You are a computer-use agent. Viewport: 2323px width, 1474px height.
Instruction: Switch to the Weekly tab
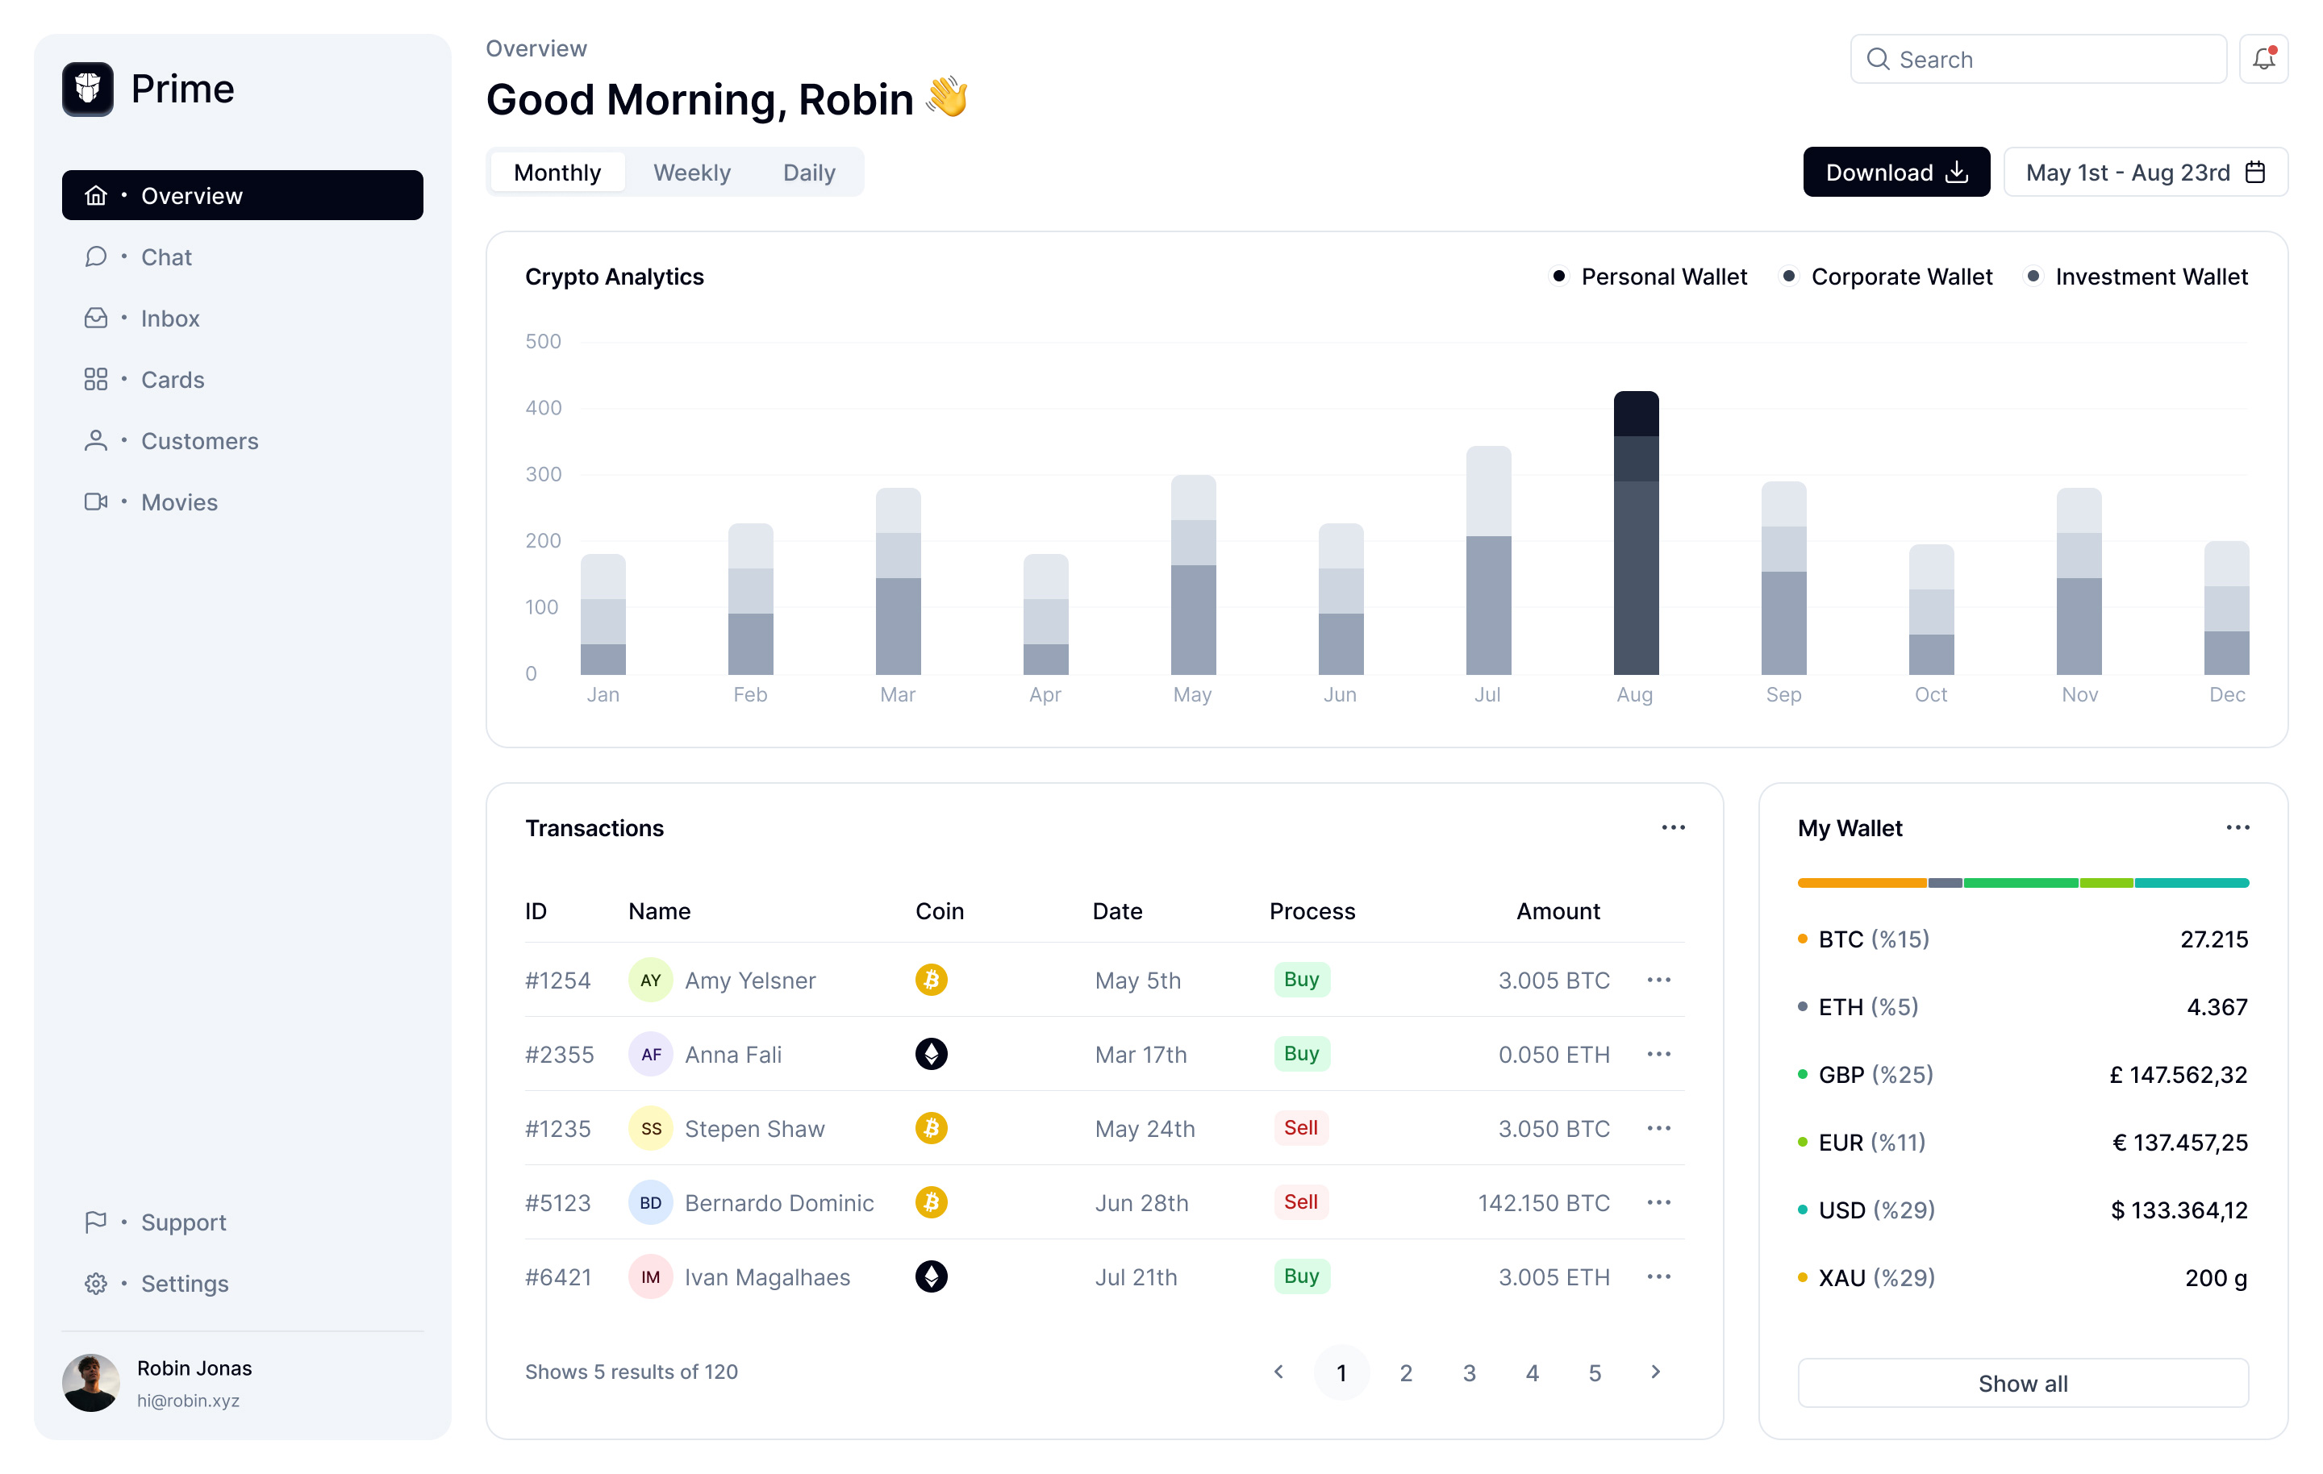(x=692, y=172)
